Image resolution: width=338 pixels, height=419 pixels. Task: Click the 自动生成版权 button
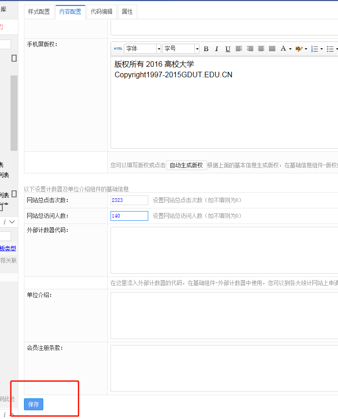coord(186,165)
